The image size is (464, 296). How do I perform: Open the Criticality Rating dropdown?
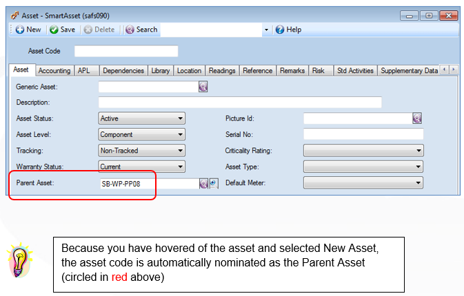363,150
